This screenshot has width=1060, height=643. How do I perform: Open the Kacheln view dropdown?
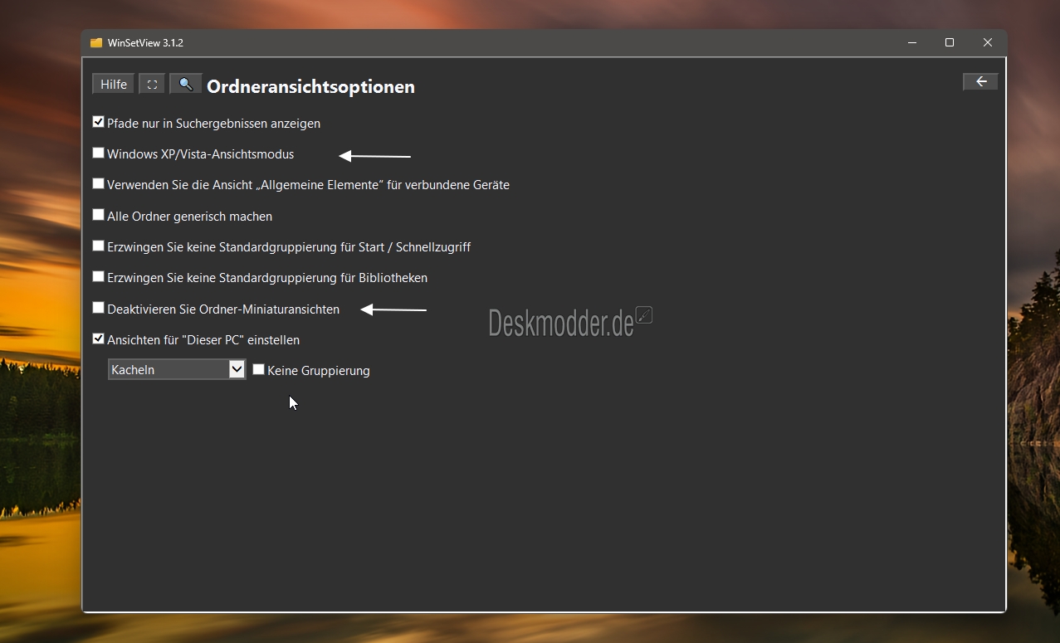point(177,370)
